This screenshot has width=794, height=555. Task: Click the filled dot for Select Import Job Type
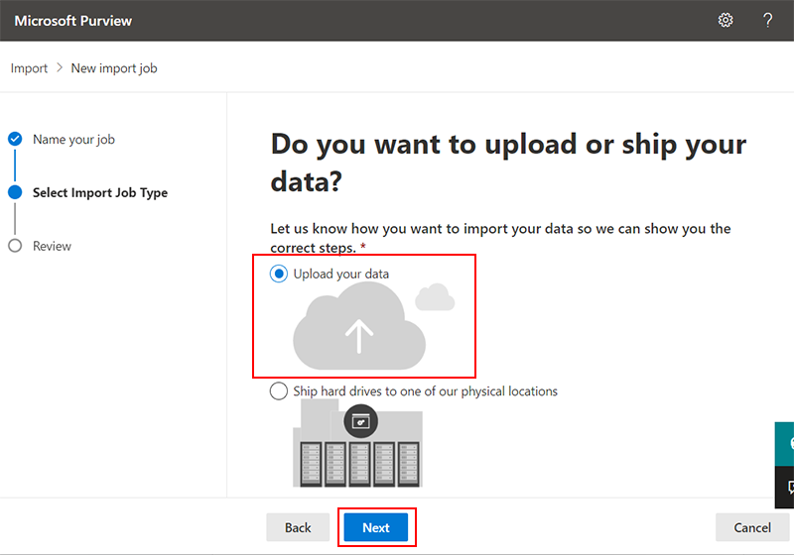[x=15, y=193]
